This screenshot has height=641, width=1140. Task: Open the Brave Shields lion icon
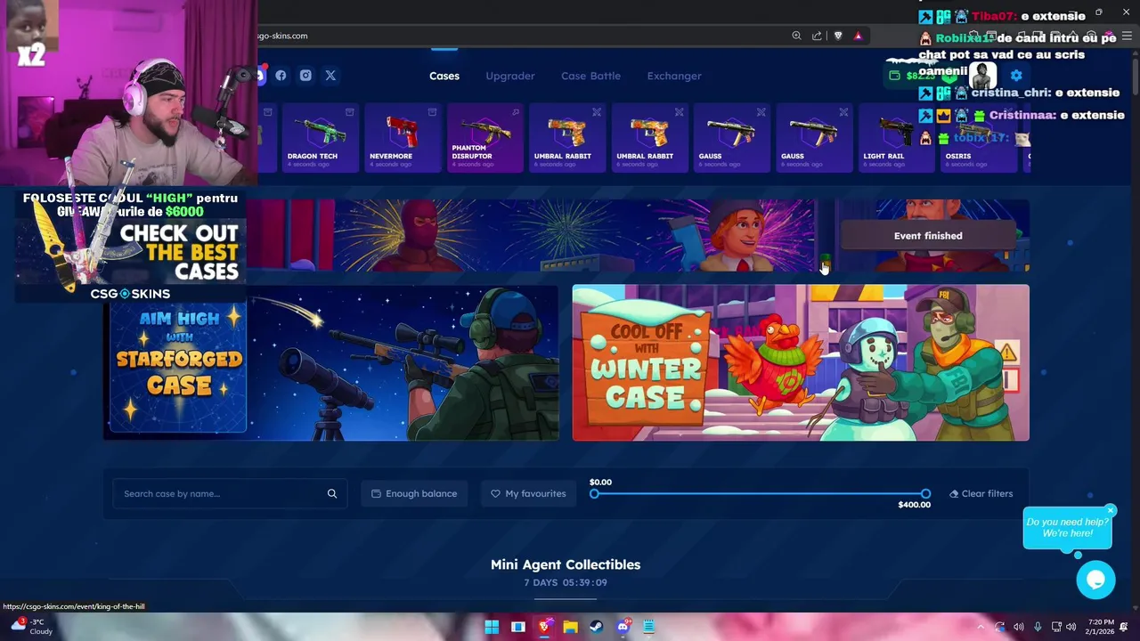click(838, 36)
